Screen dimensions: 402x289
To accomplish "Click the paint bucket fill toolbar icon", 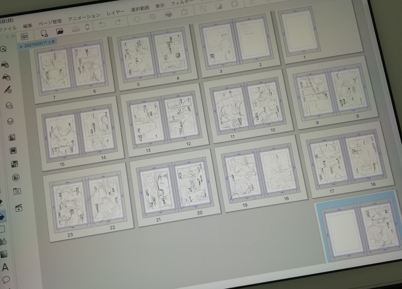I will click(x=168, y=15).
